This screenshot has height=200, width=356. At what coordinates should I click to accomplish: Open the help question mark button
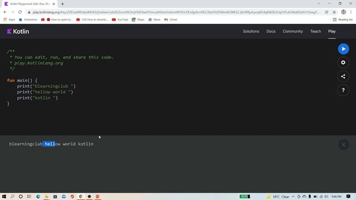pyautogui.click(x=343, y=90)
